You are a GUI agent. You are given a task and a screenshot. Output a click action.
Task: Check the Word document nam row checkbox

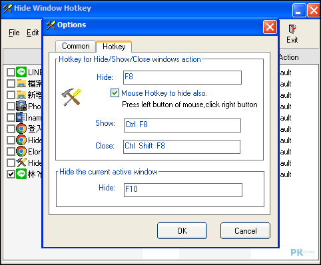pos(11,117)
